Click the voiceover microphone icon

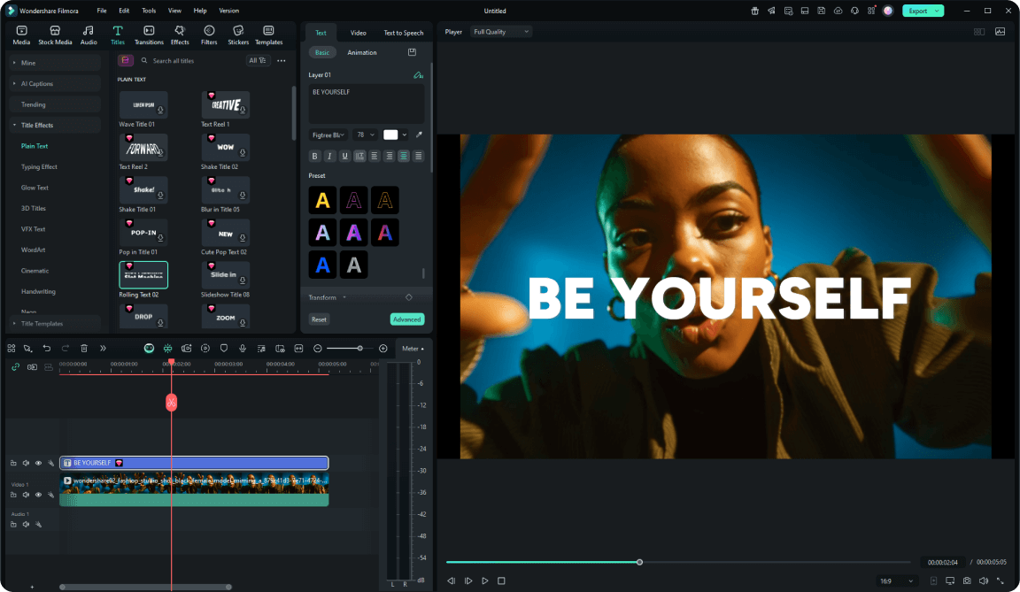[243, 349]
